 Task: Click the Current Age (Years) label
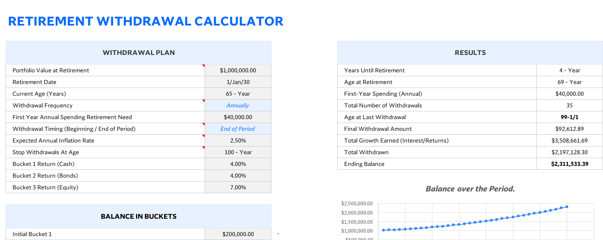click(x=39, y=94)
